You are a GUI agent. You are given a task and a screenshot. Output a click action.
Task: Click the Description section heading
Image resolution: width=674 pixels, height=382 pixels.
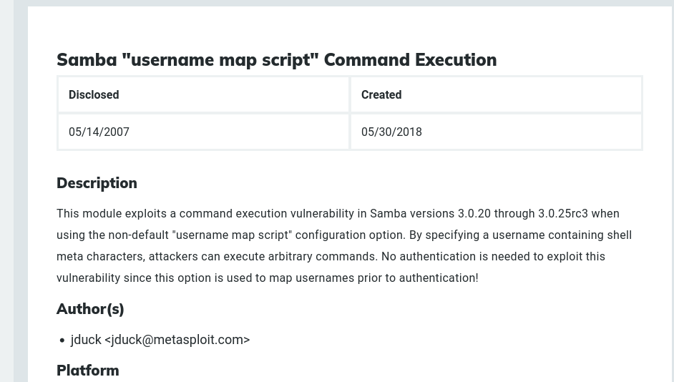pyautogui.click(x=97, y=183)
